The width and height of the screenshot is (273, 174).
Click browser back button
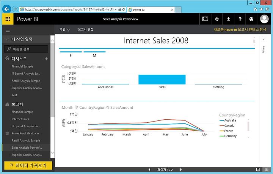pyautogui.click(x=6, y=9)
